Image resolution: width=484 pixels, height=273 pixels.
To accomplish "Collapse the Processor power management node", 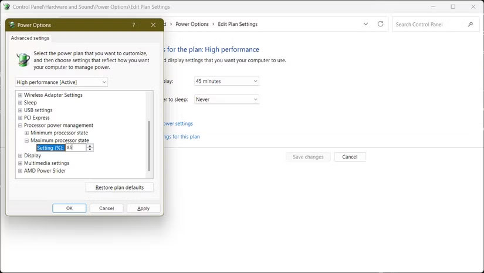I will click(x=20, y=126).
